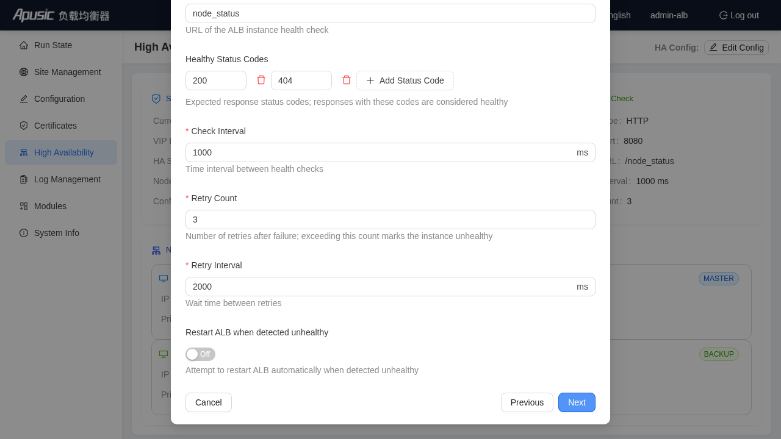Focus the Retry Interval field
Screen dimensions: 781x439
(390, 287)
